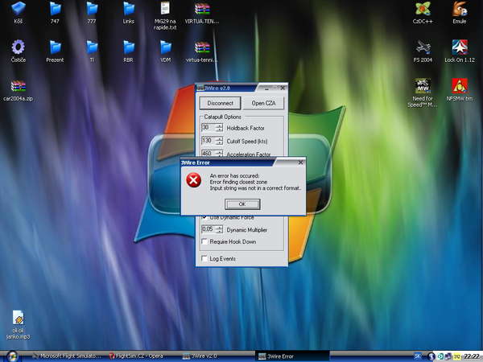
Task: Click the 3Wire Error taskbar item
Action: coord(292,356)
